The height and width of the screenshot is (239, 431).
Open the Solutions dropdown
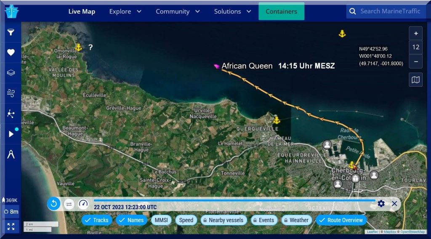coord(232,11)
